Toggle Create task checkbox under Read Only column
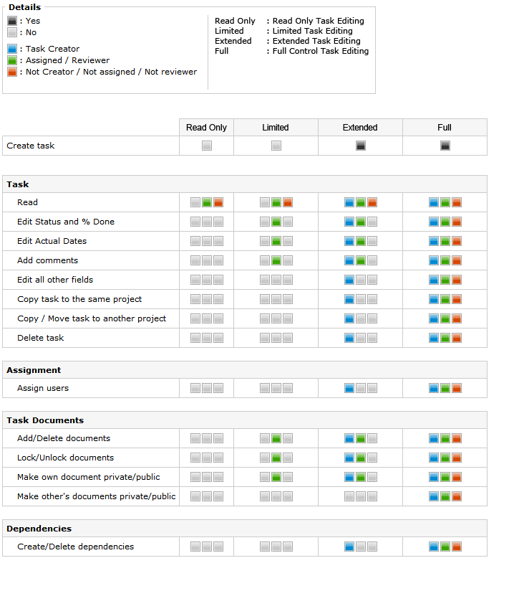Viewport: 514px width, 591px height. coord(207,146)
